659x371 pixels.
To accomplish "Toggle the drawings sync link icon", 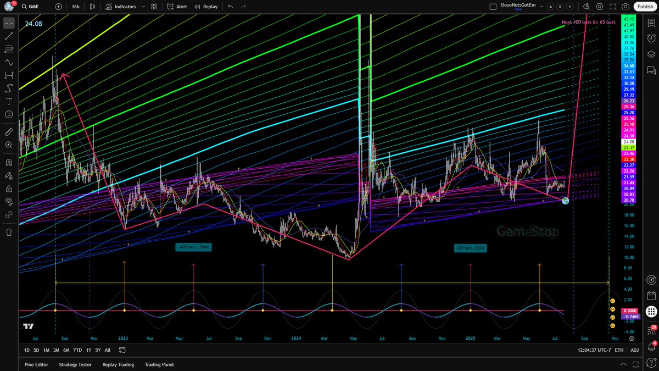I will click(9, 215).
